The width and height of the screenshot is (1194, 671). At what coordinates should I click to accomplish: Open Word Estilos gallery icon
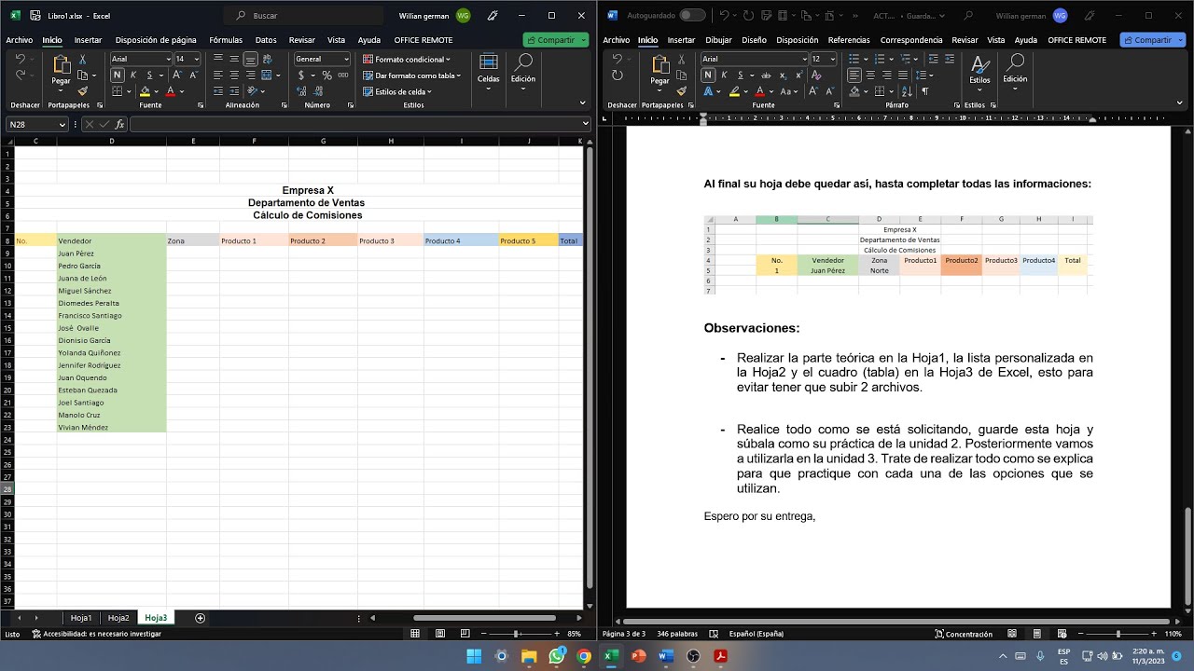coord(979,68)
